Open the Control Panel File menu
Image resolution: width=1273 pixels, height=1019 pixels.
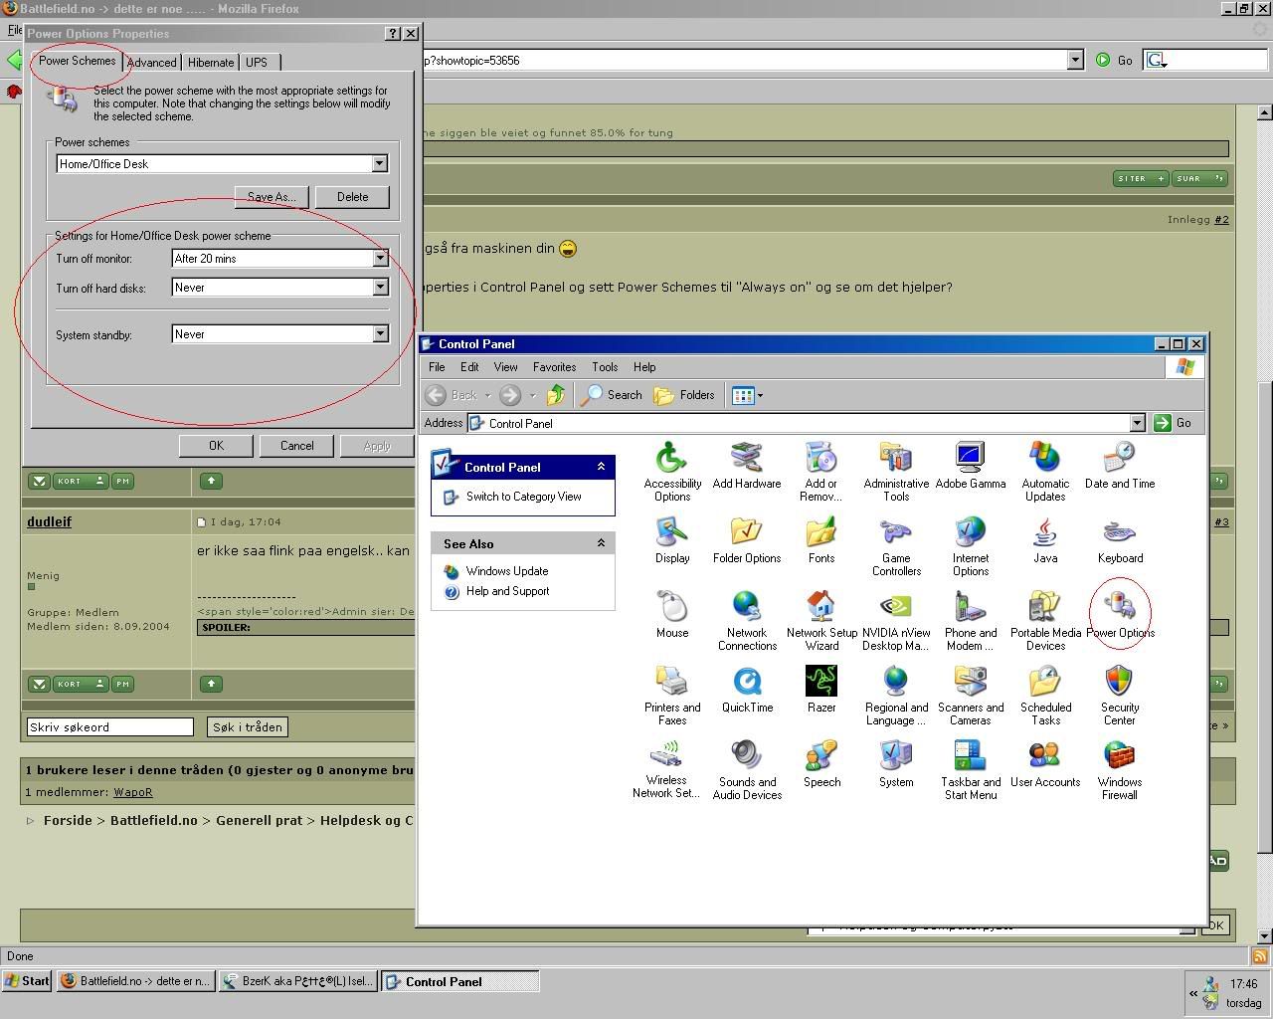(437, 367)
